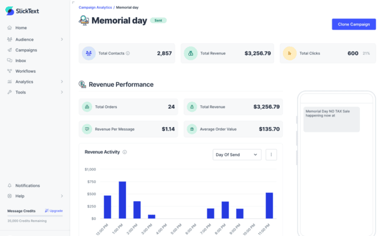This screenshot has width=384, height=236.
Task: Click the 21% click rate text
Action: 366,53
